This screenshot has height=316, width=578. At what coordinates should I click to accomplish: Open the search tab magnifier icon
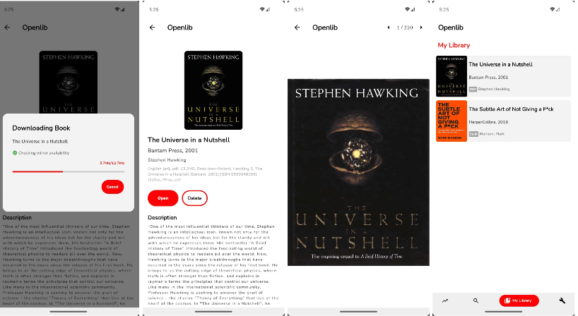click(476, 300)
